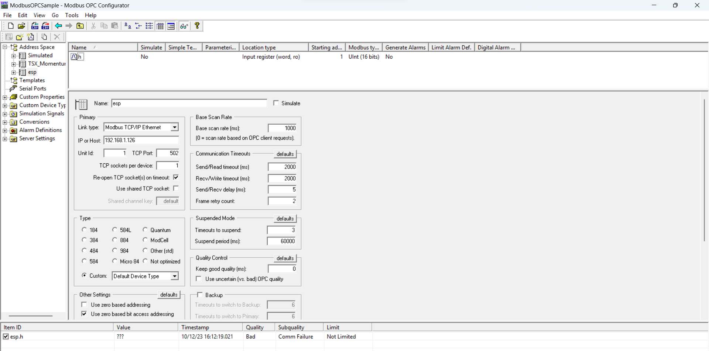Click the New folder icon with sparkle
The height and width of the screenshot is (351, 709).
tap(20, 37)
